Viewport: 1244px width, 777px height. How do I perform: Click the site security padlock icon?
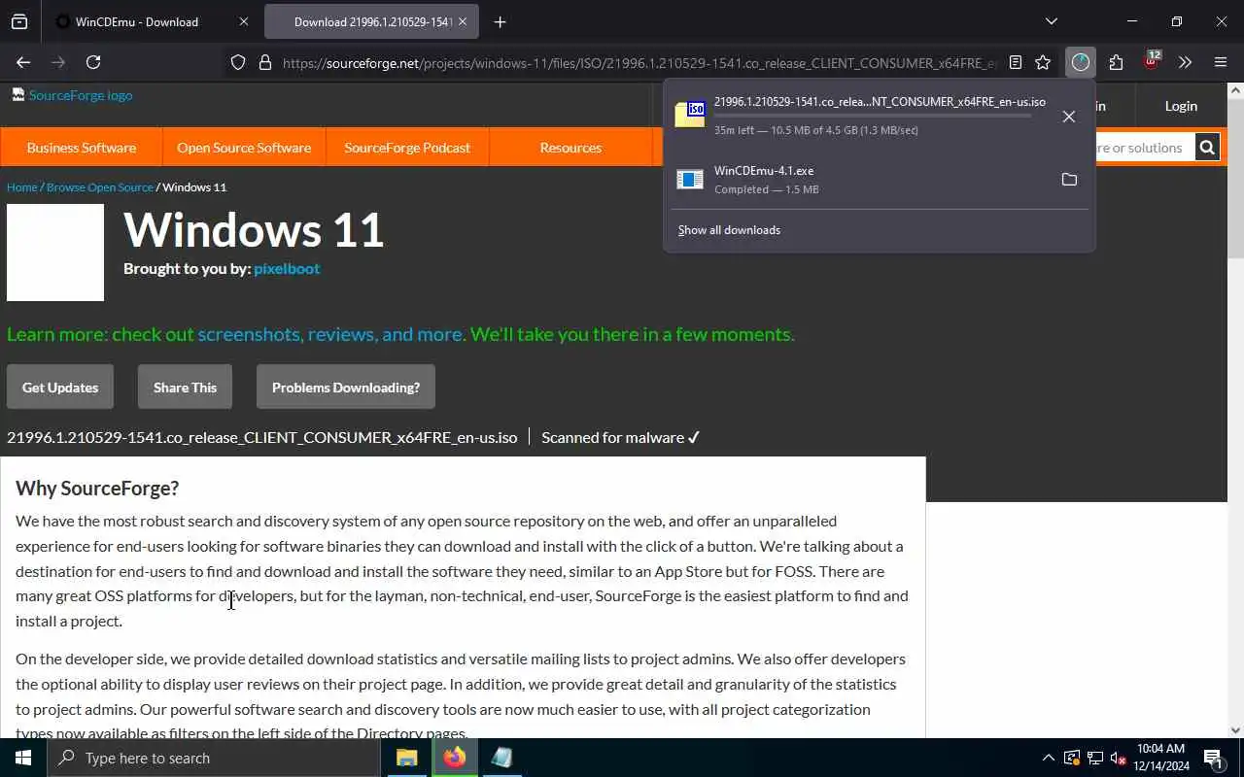click(264, 62)
